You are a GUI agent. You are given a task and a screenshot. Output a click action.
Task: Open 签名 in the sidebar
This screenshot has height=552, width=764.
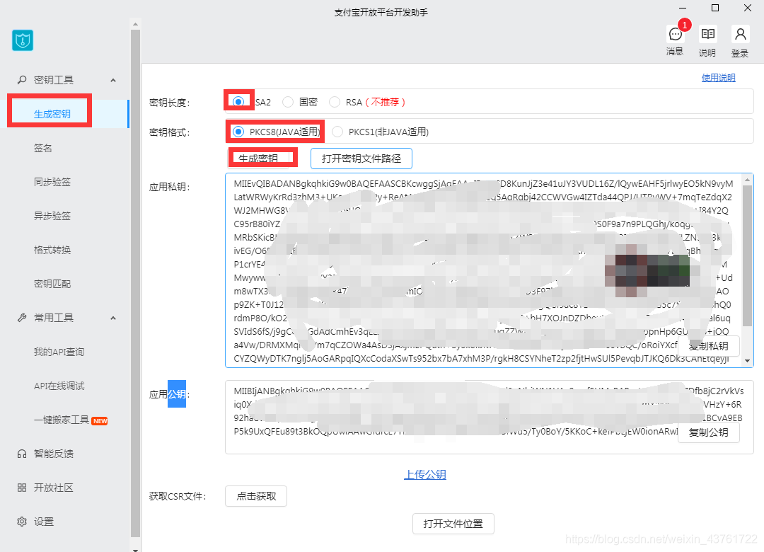[x=43, y=148]
